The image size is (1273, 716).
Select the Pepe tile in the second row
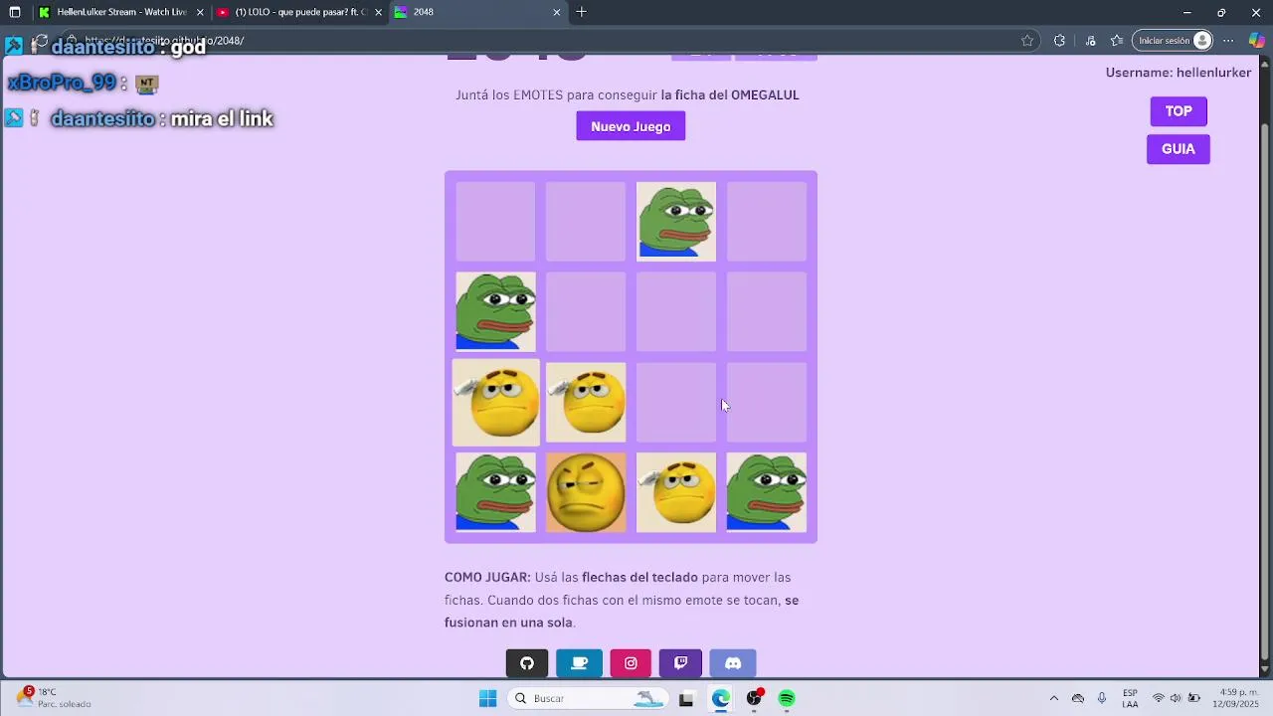coord(495,311)
